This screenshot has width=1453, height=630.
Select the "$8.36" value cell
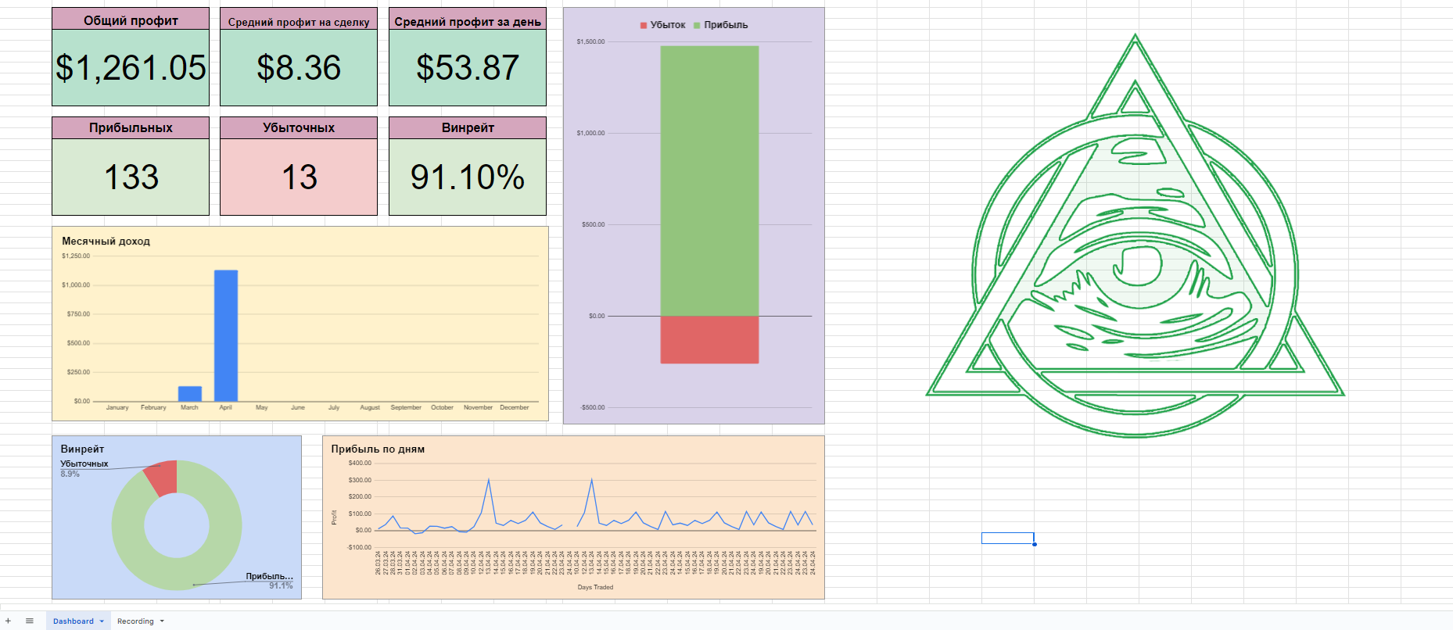(x=299, y=68)
